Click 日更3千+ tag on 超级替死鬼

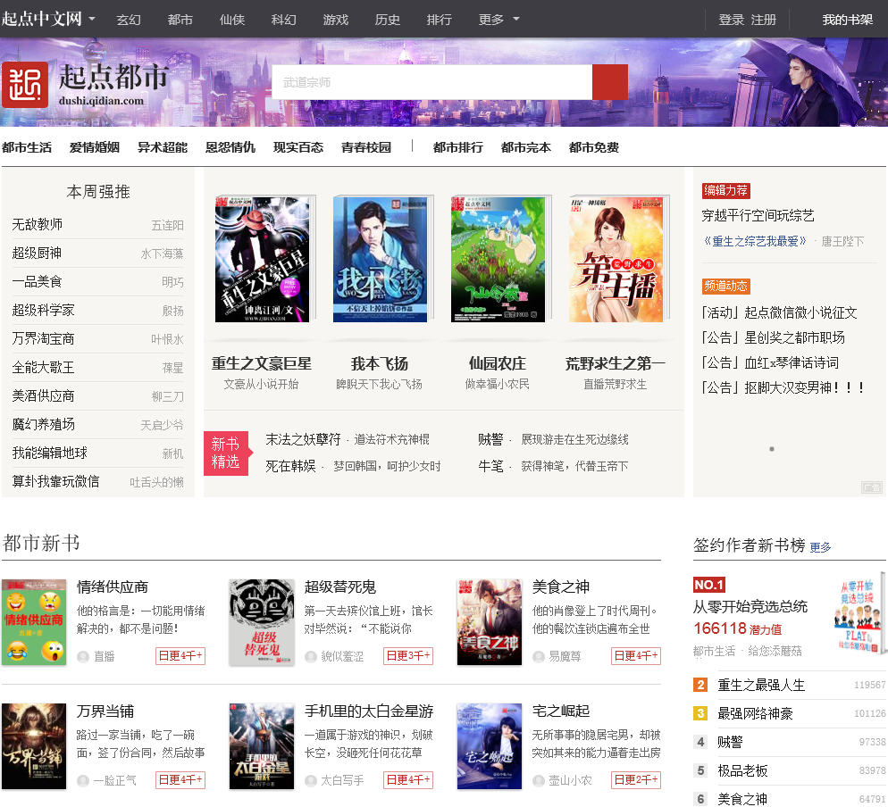click(x=408, y=656)
